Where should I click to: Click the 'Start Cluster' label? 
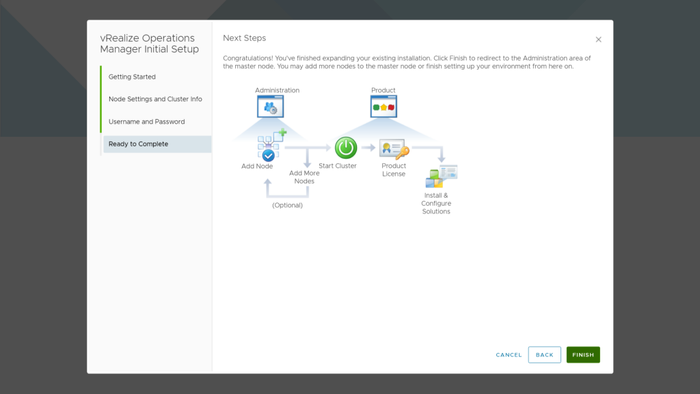(x=338, y=166)
